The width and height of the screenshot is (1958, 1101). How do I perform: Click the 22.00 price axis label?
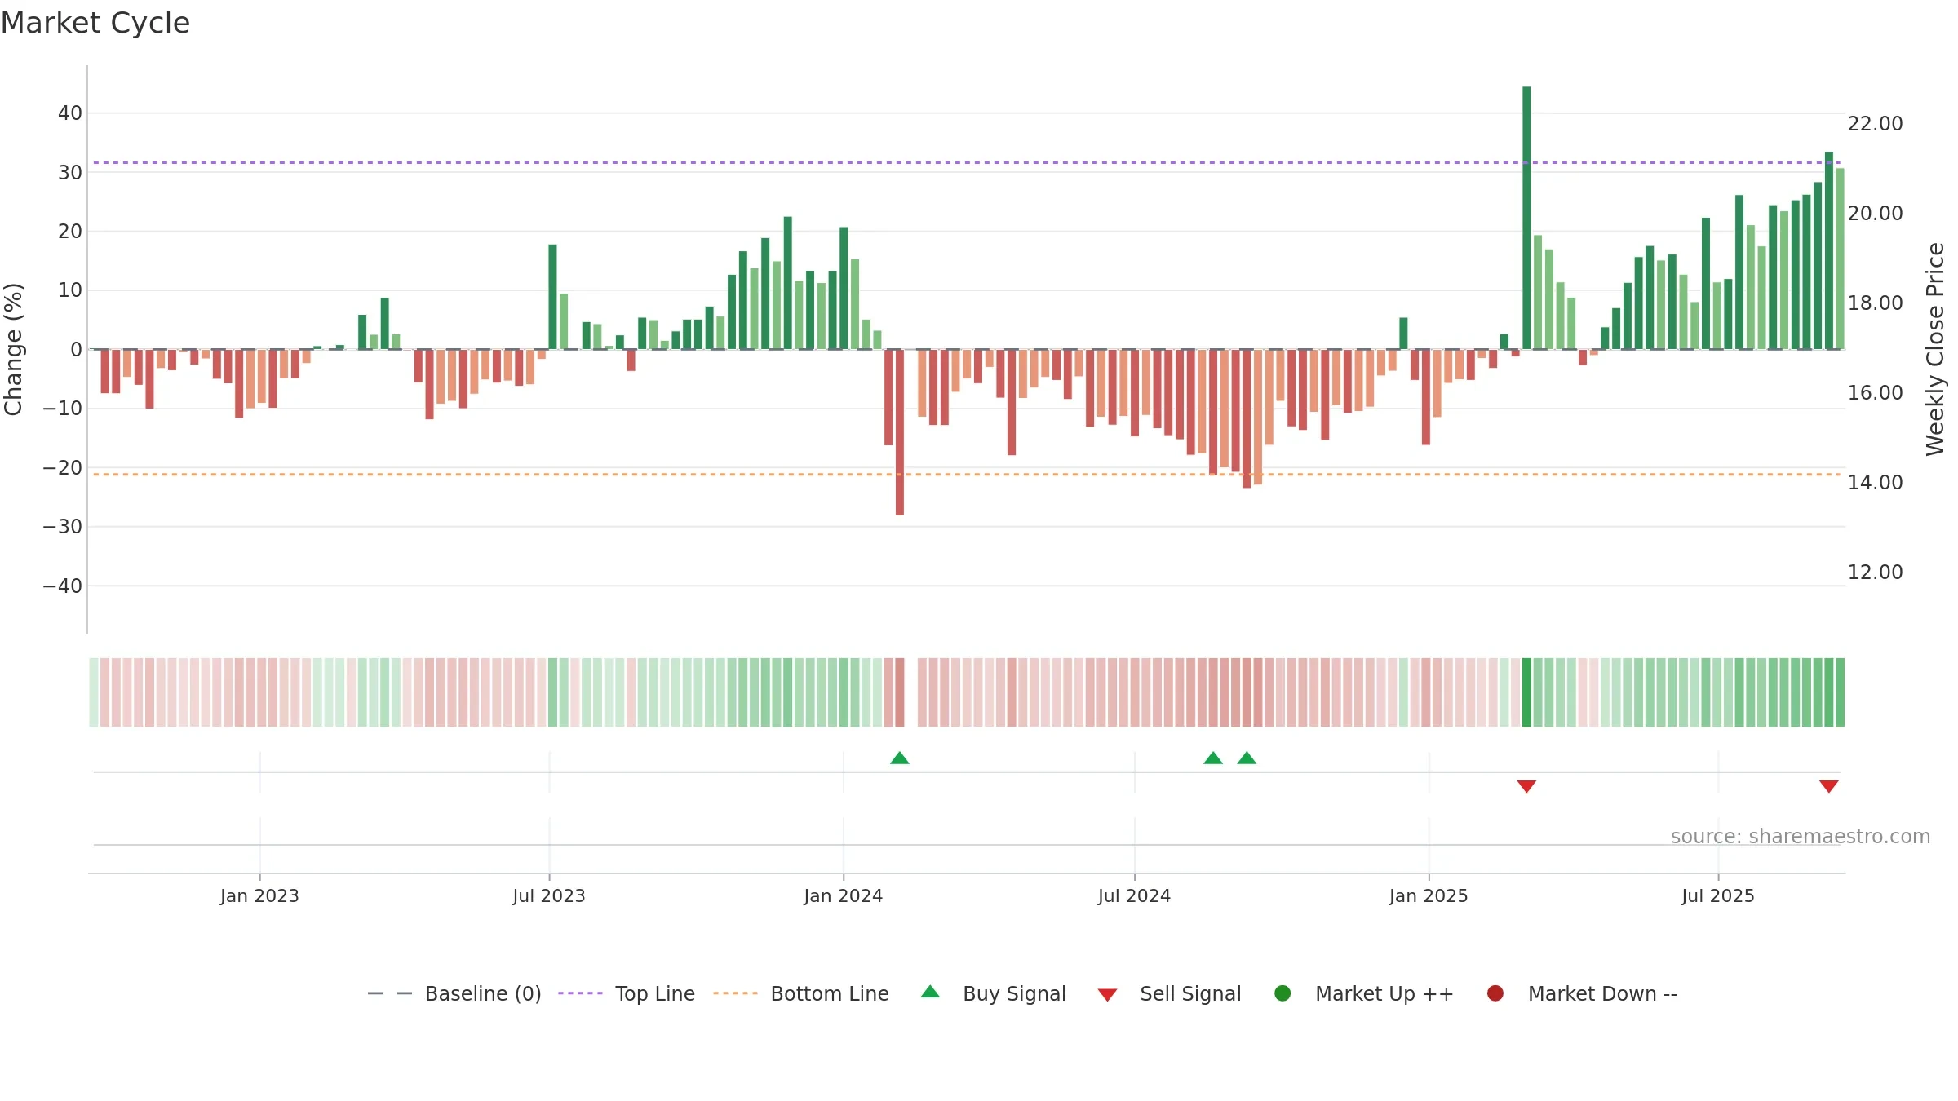click(x=1875, y=124)
